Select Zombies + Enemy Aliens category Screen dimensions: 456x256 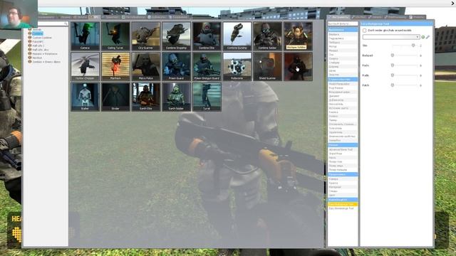pos(46,62)
